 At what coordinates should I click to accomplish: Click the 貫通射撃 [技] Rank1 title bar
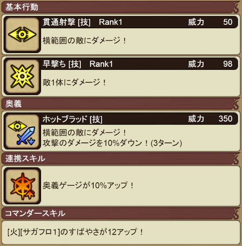(140, 22)
